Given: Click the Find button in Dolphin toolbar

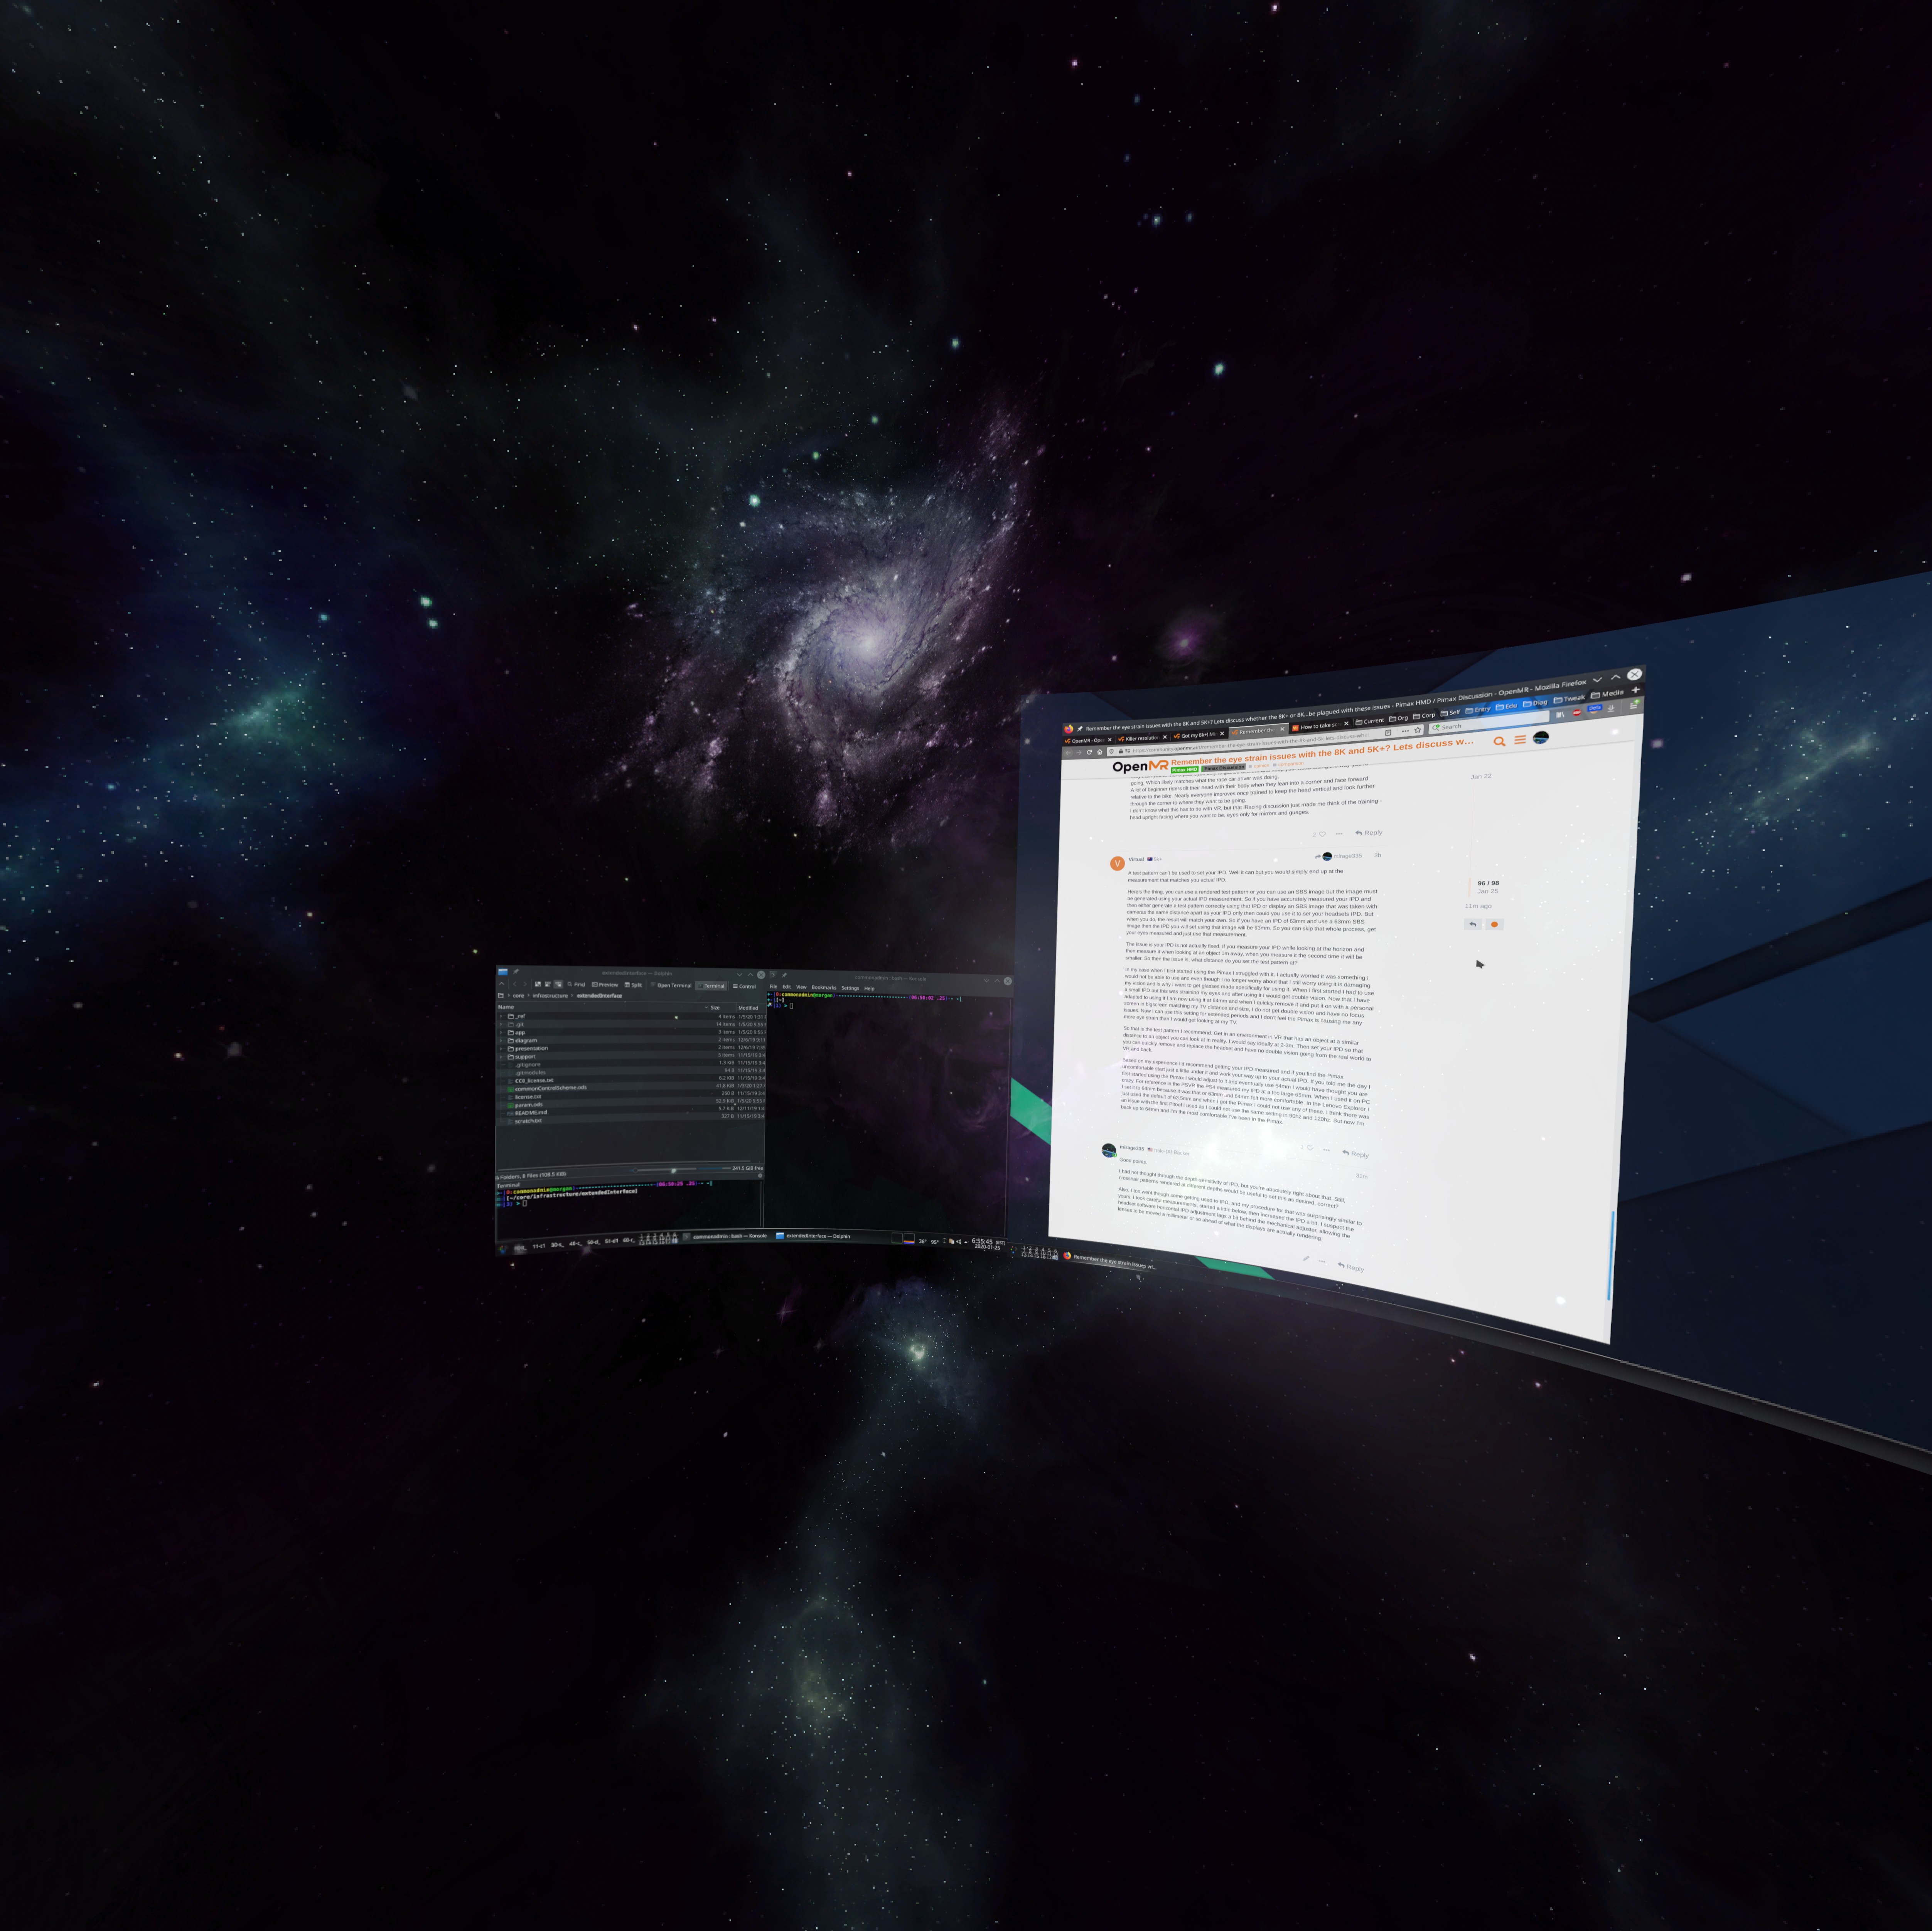Looking at the screenshot, I should point(577,985).
